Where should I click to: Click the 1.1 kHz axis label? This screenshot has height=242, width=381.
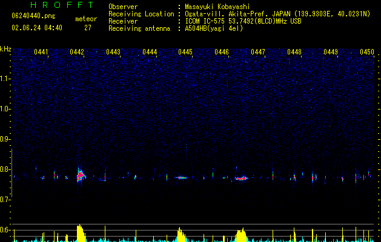click(x=5, y=79)
